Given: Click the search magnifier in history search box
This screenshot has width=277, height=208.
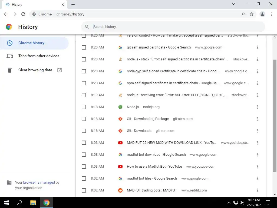Looking at the screenshot, I should pos(87,27).
